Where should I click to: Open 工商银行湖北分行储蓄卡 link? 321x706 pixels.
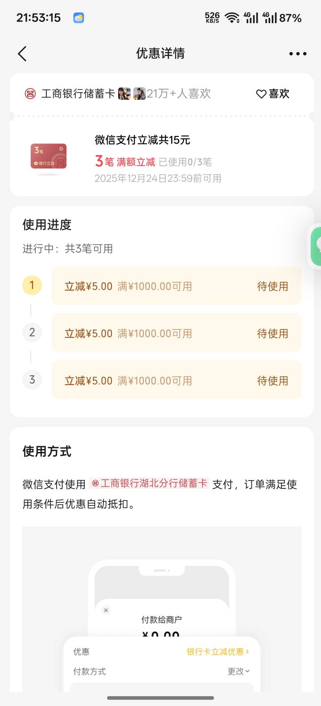(x=149, y=484)
